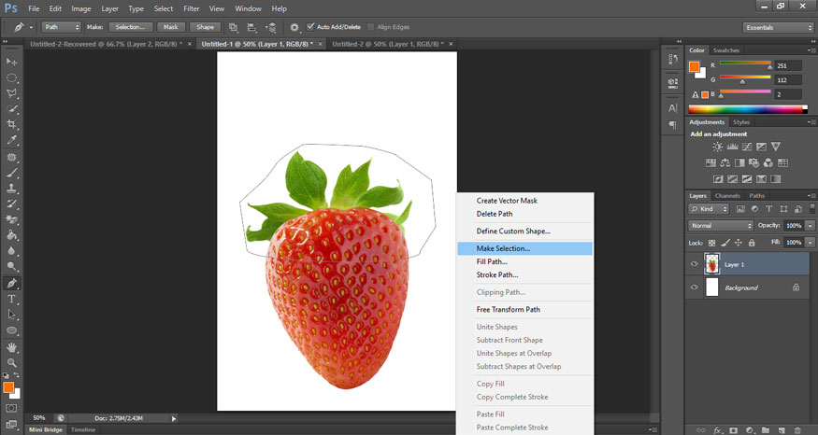Viewport: 818px width, 435px height.
Task: Select the Crop tool in toolbar
Action: tap(12, 123)
